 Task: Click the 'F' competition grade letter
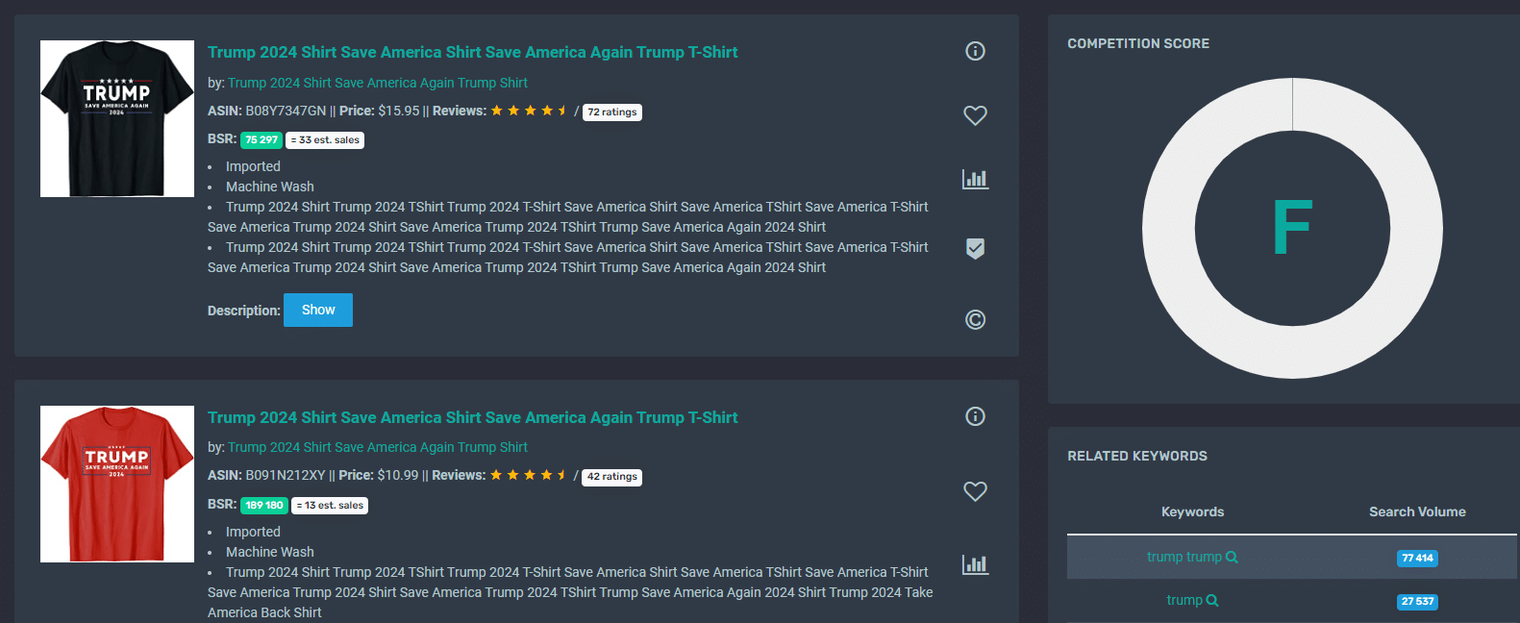[x=1292, y=228]
